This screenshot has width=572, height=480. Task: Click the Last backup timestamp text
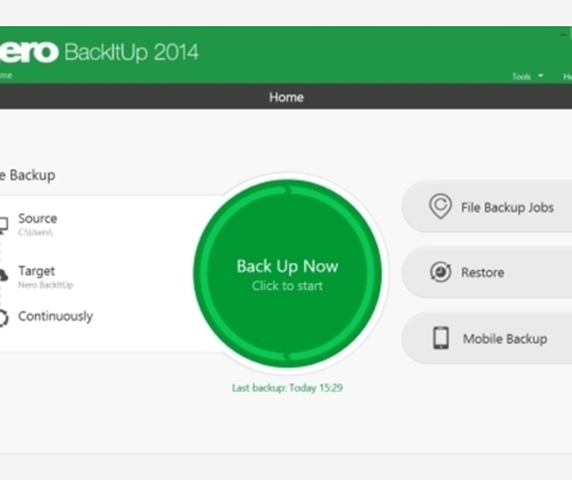(x=287, y=388)
